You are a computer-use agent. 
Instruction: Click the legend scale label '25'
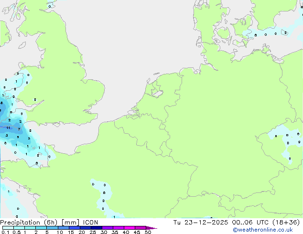tap(93, 232)
